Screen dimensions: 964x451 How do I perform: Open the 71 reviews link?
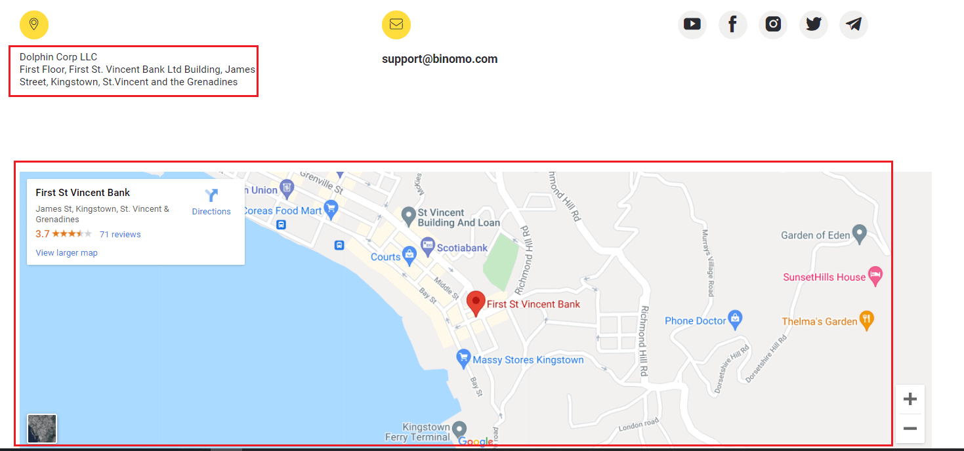(x=120, y=235)
